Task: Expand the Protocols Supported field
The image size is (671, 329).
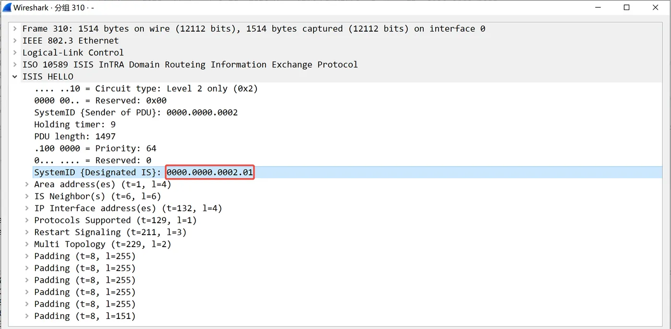Action: (x=27, y=220)
